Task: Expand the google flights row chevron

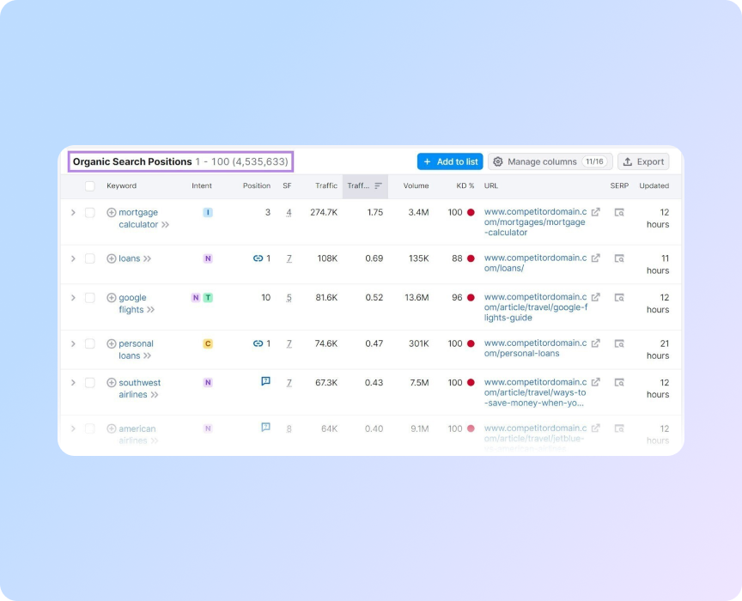Action: point(73,298)
